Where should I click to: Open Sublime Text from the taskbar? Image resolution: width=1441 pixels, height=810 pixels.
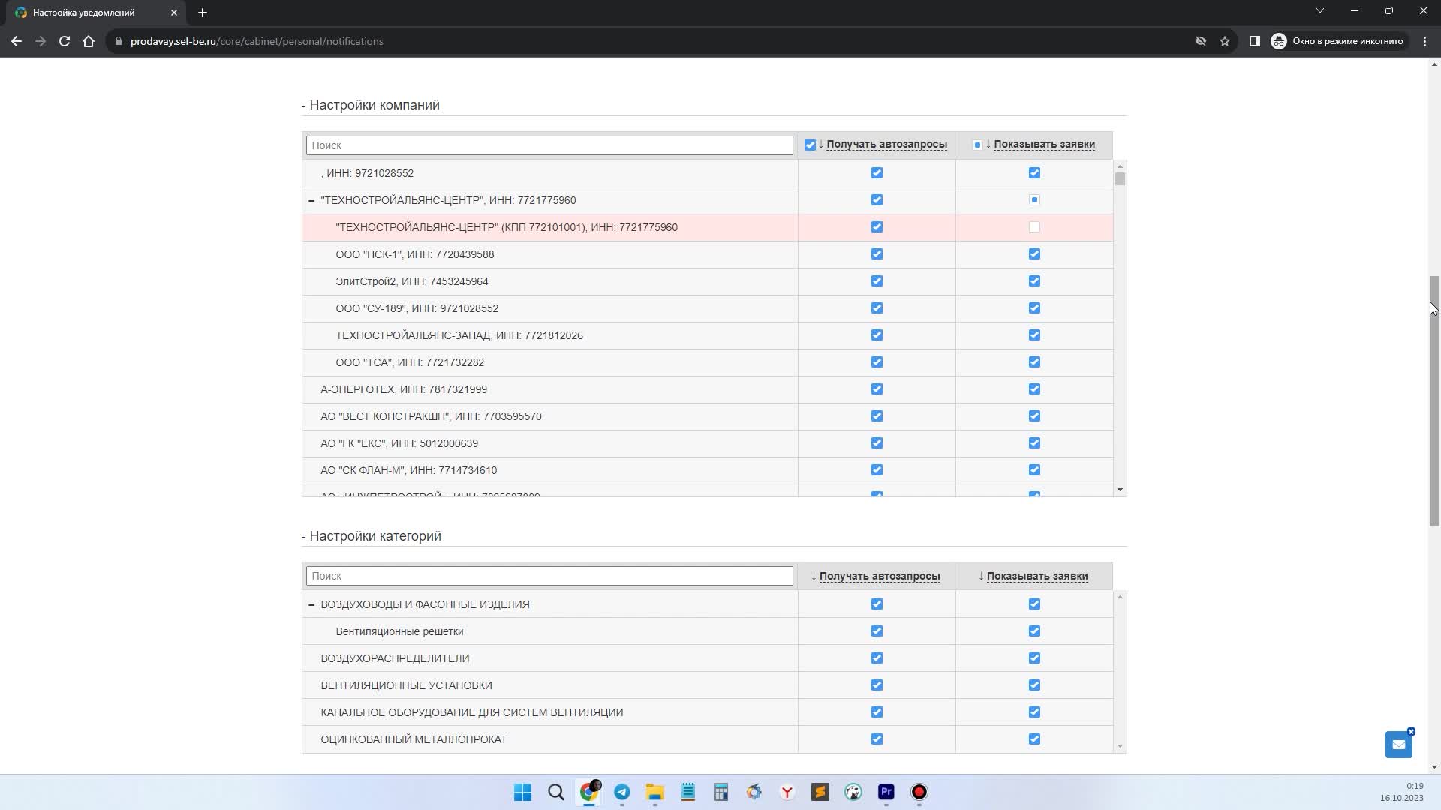pos(820,792)
